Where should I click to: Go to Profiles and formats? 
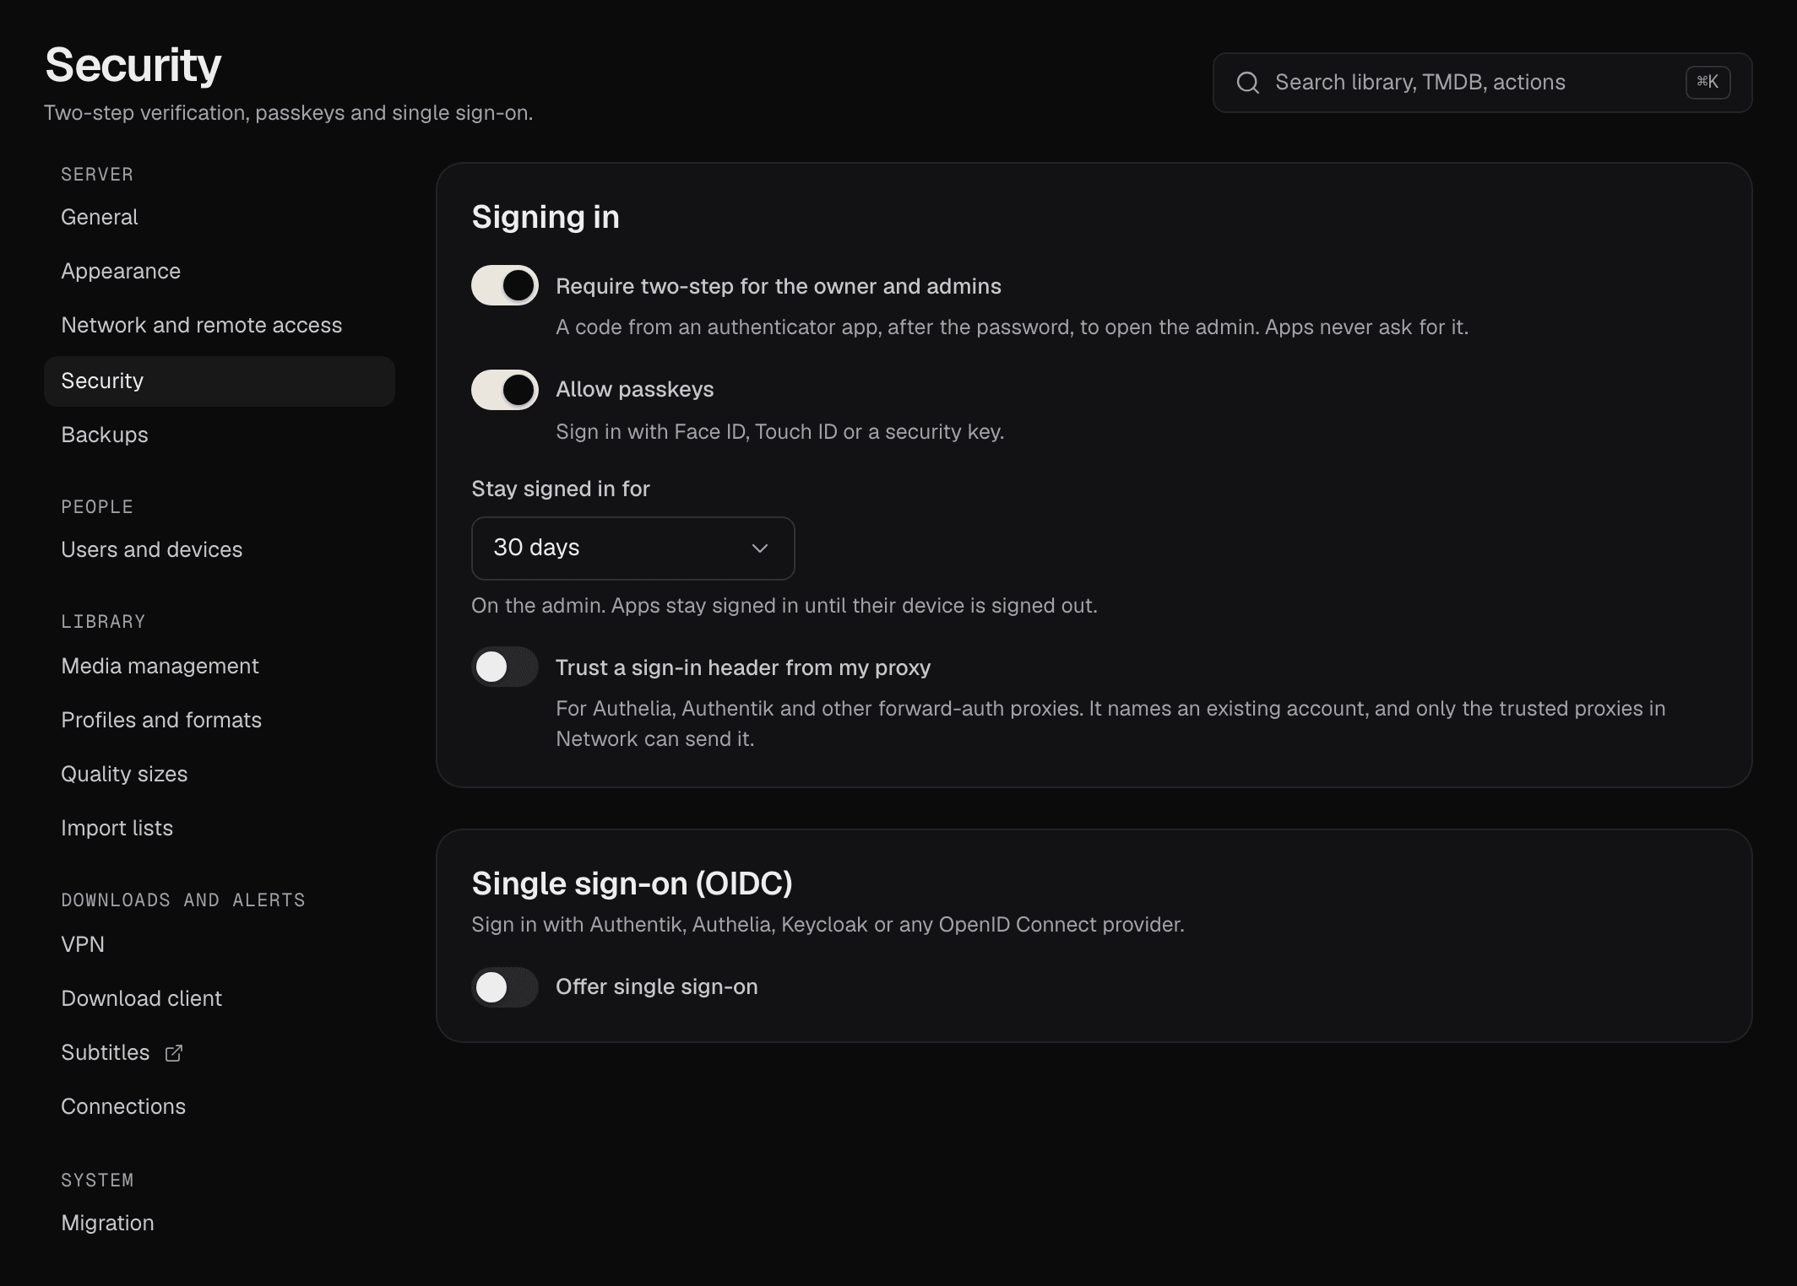219,721
